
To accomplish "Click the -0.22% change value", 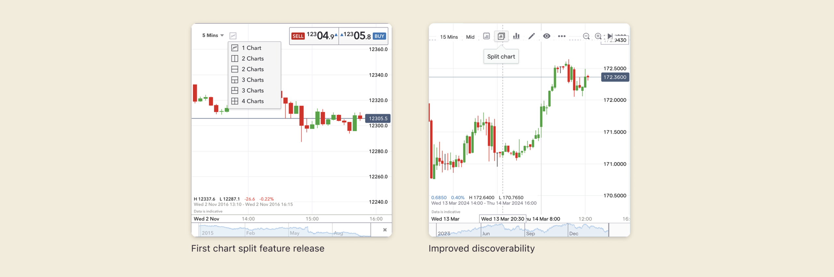I will 266,199.
